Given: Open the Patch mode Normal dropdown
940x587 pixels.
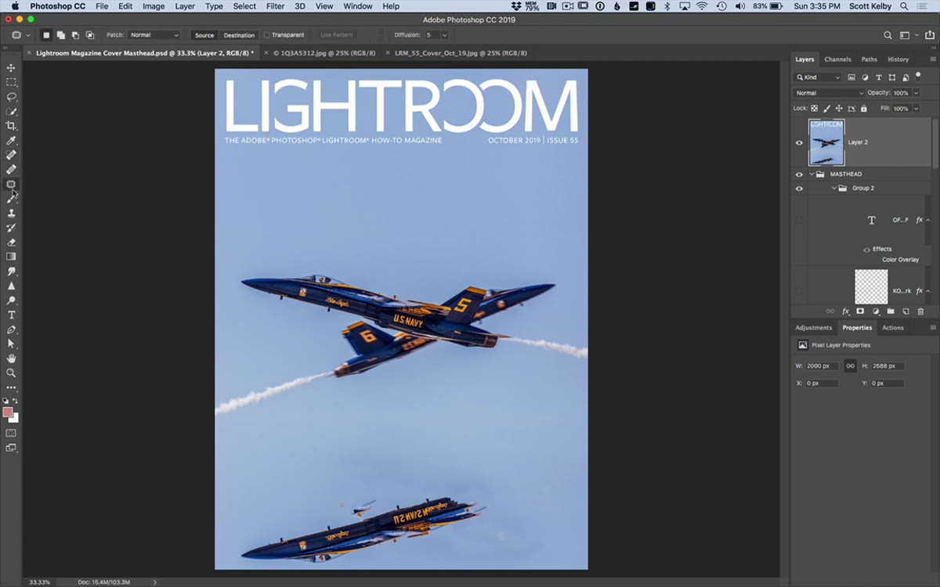Looking at the screenshot, I should coord(154,35).
